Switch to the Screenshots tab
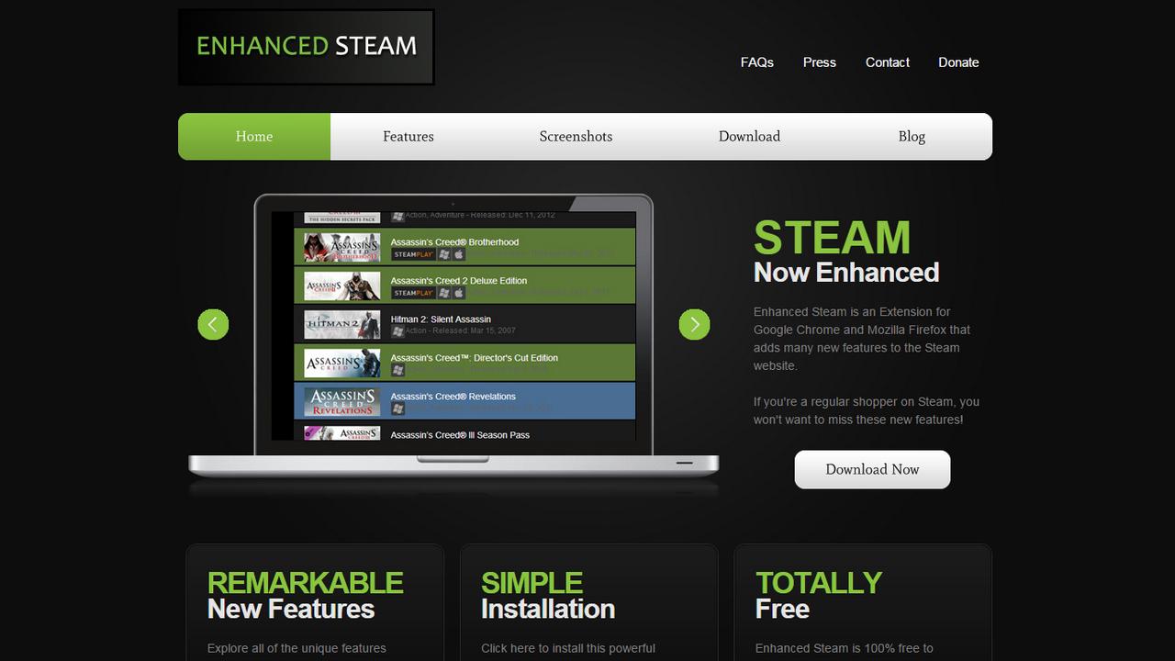Screen dimensions: 1175x661 coord(576,136)
